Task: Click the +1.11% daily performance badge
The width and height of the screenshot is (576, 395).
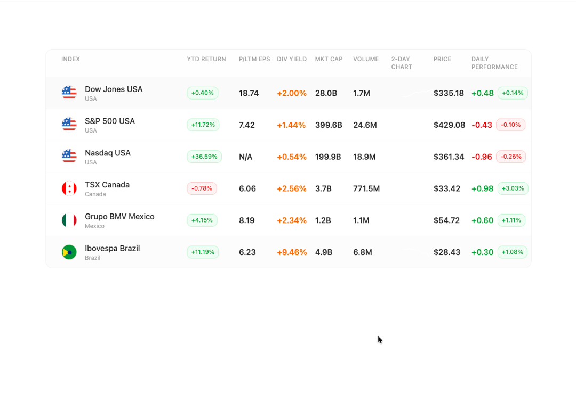Action: coord(511,220)
